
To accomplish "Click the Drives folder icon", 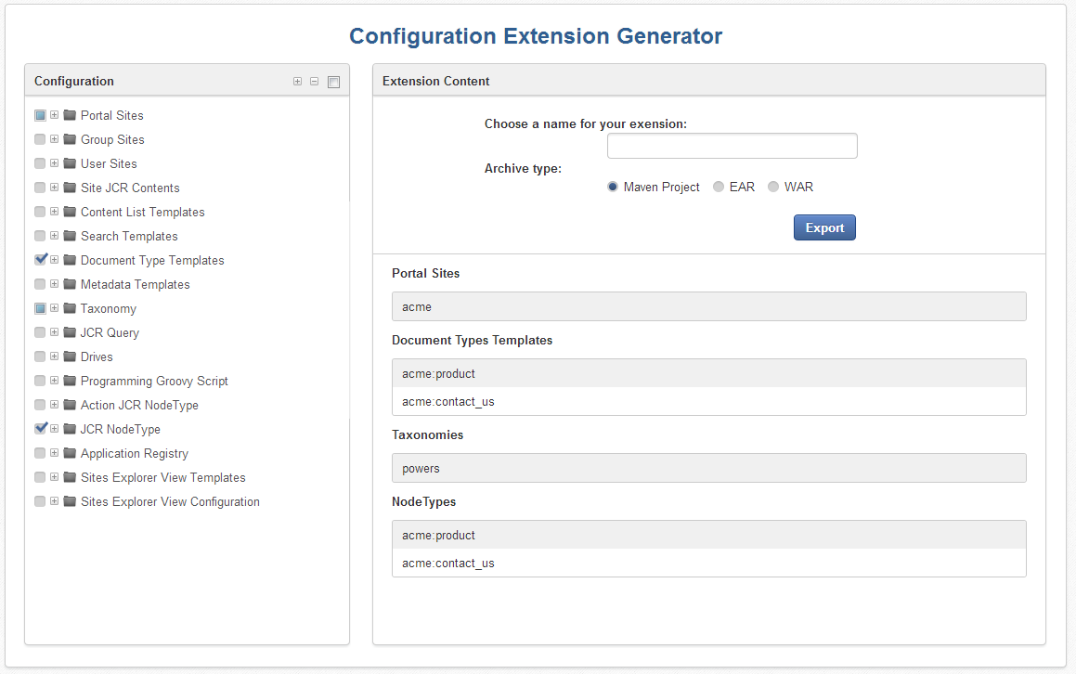I will (x=70, y=356).
